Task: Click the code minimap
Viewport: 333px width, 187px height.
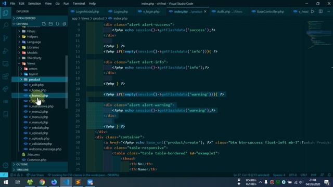Action: coord(318,35)
